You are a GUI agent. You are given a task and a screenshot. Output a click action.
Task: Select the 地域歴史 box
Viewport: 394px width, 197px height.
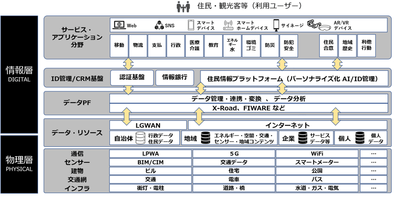pyautogui.click(x=348, y=46)
